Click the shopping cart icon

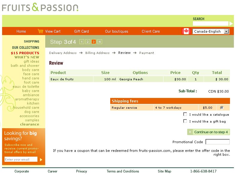(x=40, y=31)
